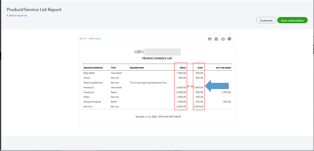Open the export report dropdown icon
The image size is (314, 151).
click(223, 39)
